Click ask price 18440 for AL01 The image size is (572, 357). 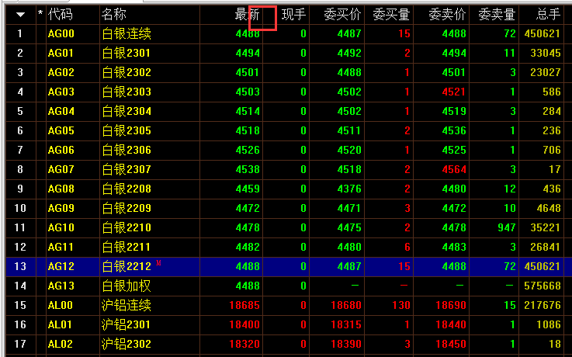coord(451,324)
